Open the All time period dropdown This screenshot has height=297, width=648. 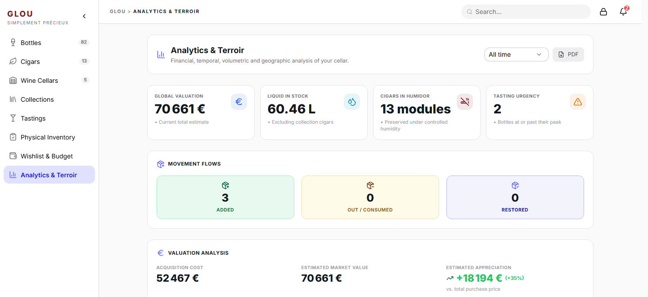point(517,54)
